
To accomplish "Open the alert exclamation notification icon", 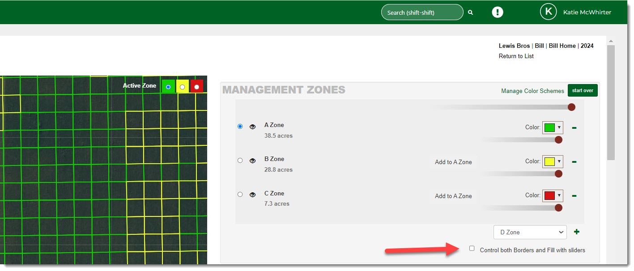I will coord(498,12).
